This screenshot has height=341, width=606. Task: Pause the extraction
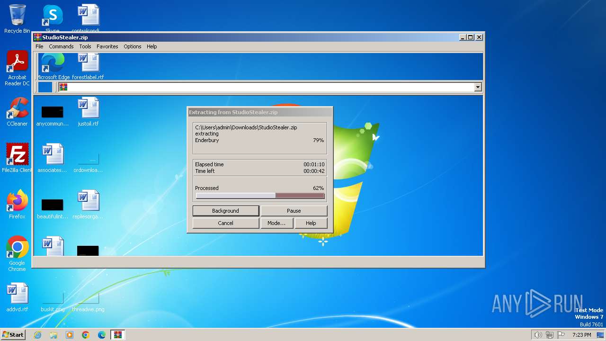tap(294, 211)
